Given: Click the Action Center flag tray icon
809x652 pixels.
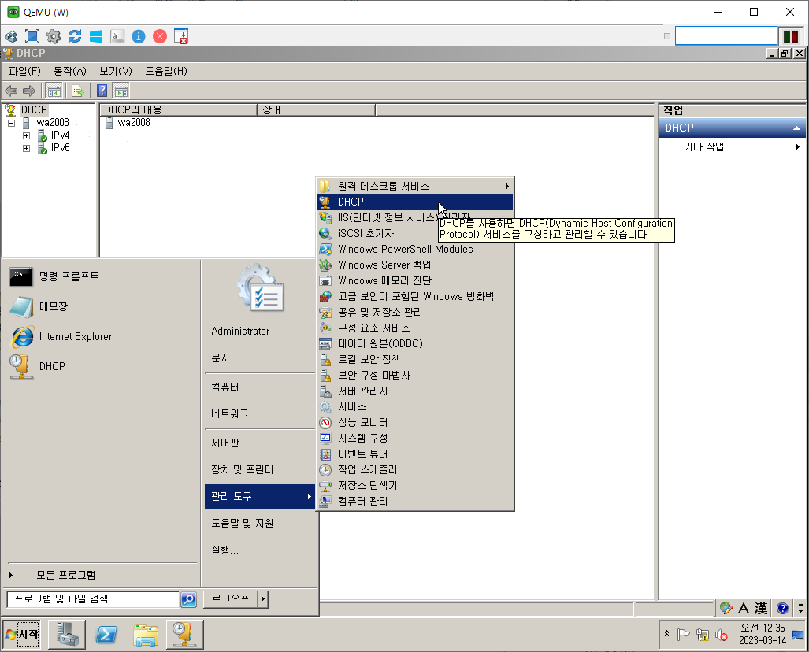Looking at the screenshot, I should 683,635.
